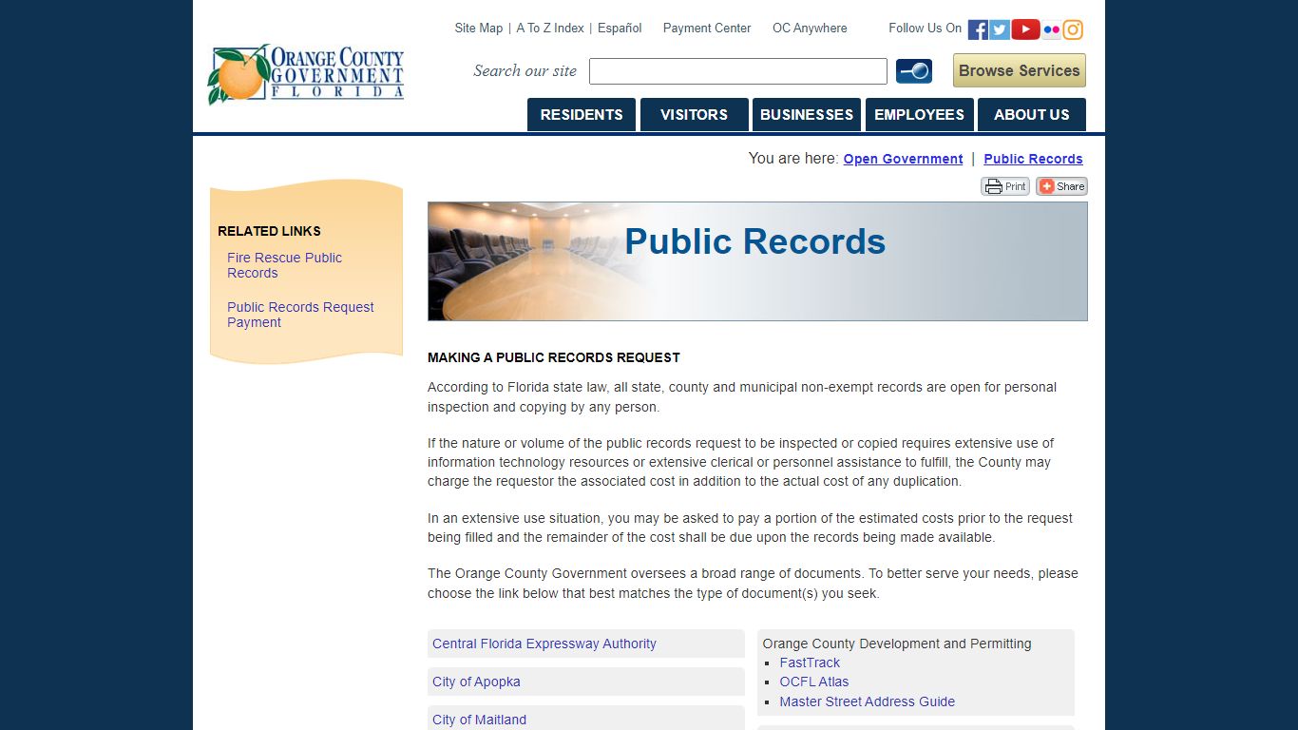Open the Site Map link
Image resolution: width=1298 pixels, height=730 pixels.
pyautogui.click(x=479, y=29)
